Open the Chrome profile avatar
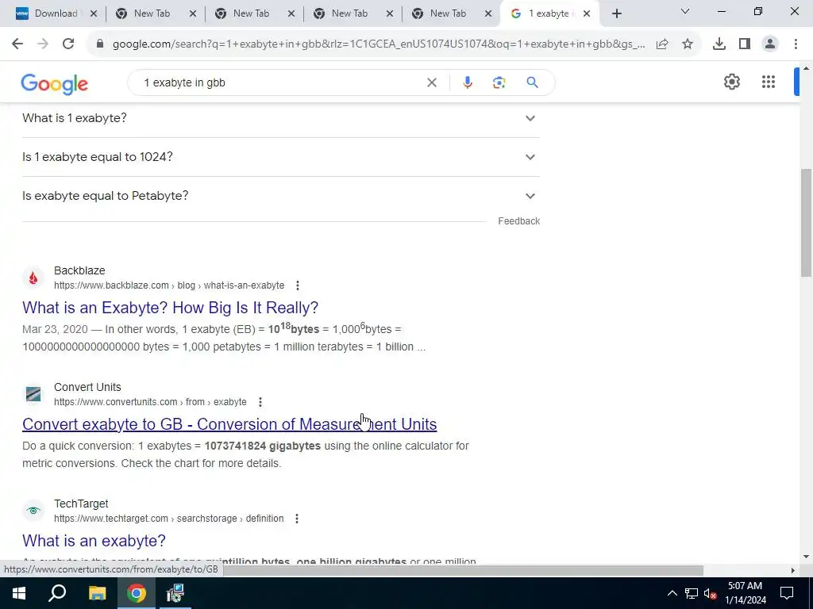Screen dimensions: 813x609 pyautogui.click(x=770, y=44)
